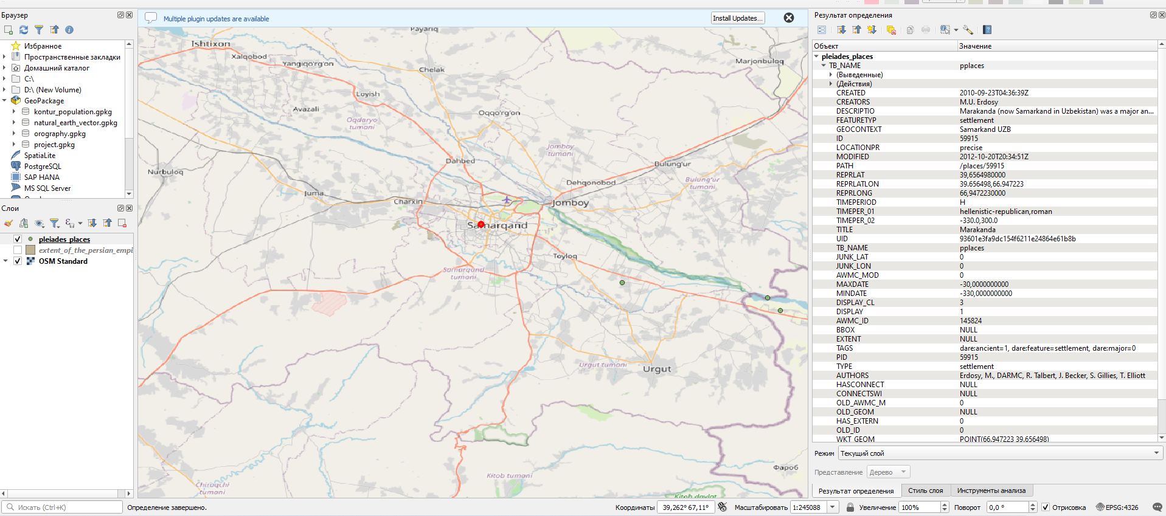Dismiss plugin updates message bar

(x=789, y=18)
